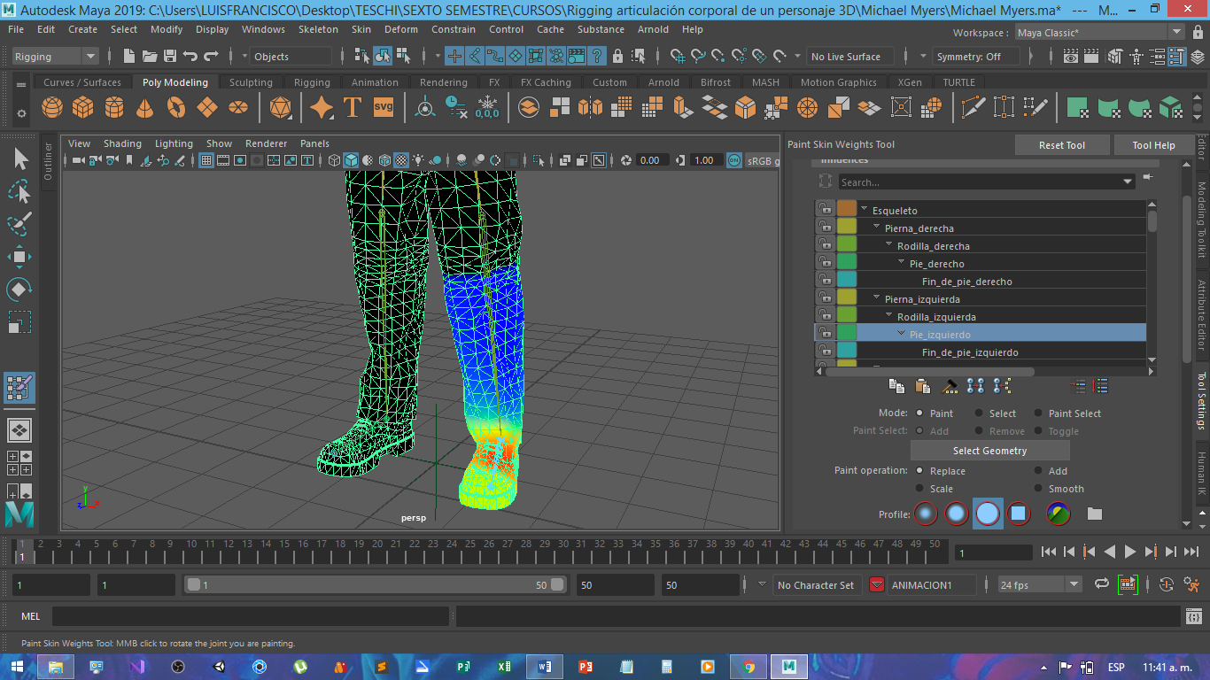Choose Replace paint operation
The image size is (1210, 680).
[920, 471]
